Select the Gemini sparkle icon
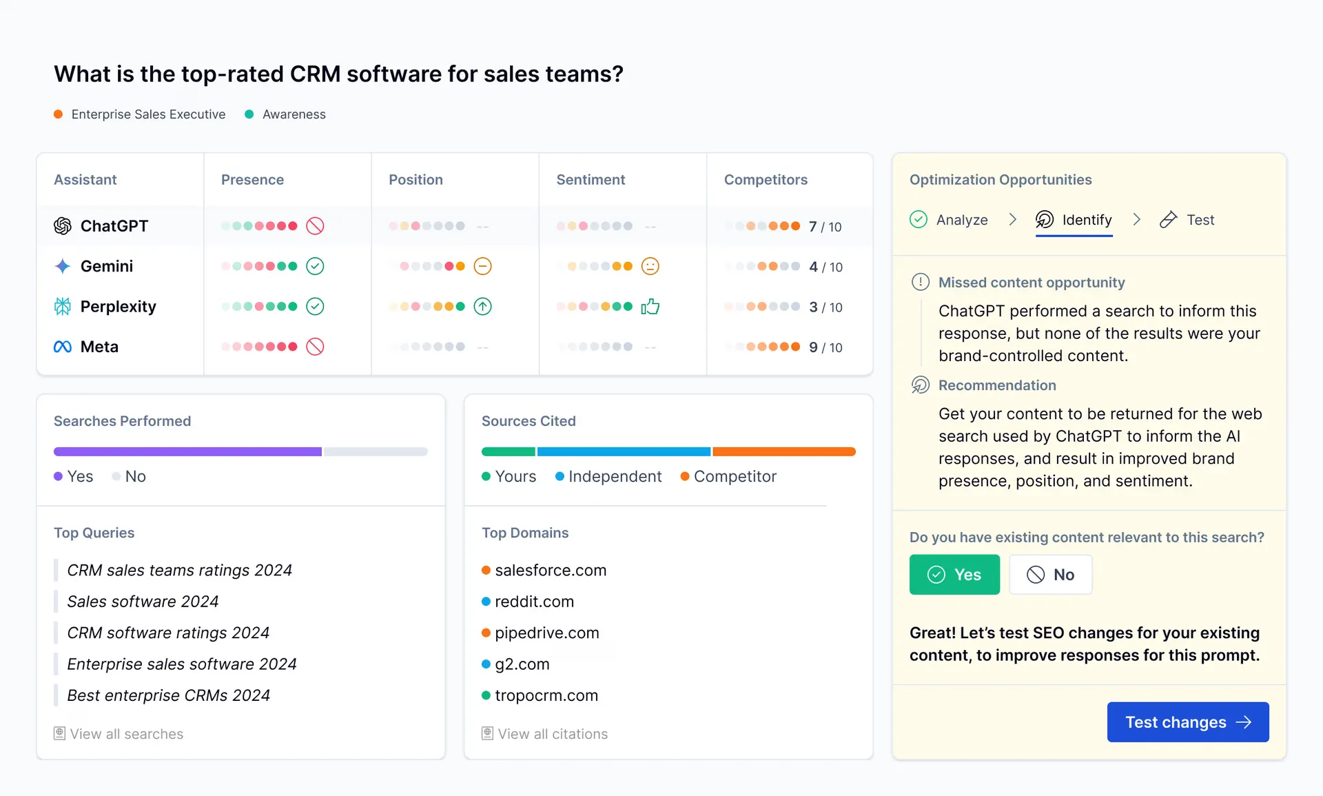The image size is (1323, 796). pos(62,266)
